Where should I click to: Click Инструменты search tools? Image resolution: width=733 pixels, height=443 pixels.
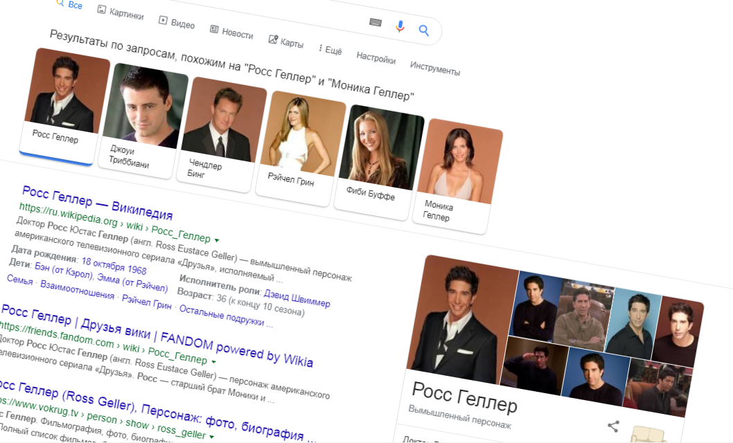tap(434, 68)
